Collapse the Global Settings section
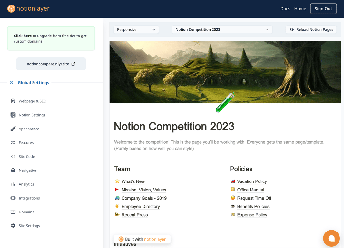Image resolution: width=344 pixels, height=248 pixels. [x=12, y=82]
